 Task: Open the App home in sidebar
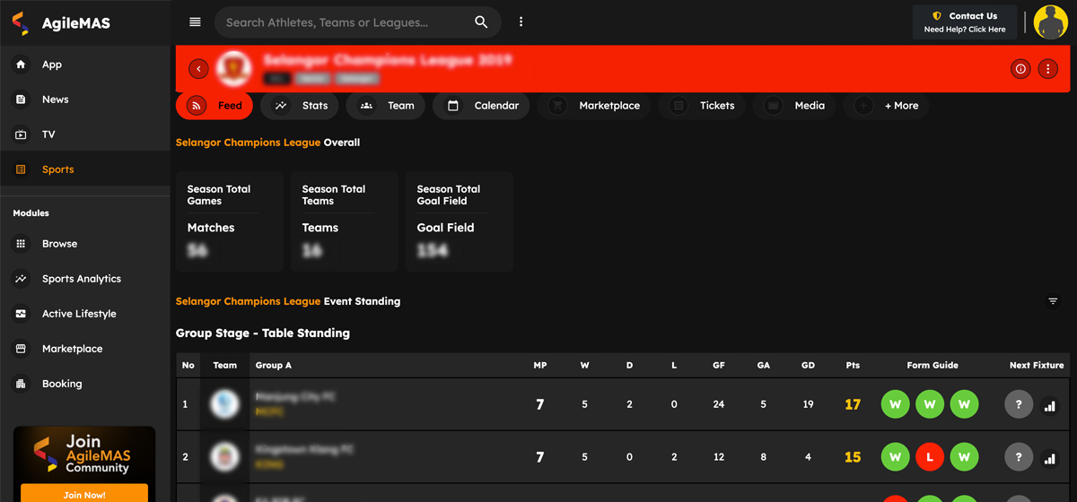click(x=85, y=65)
